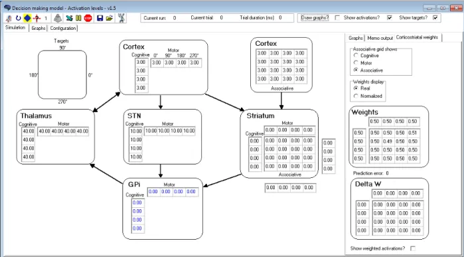Click the green run plane icon
Image resolution: width=464 pixels, height=257 pixels.
click(69, 19)
